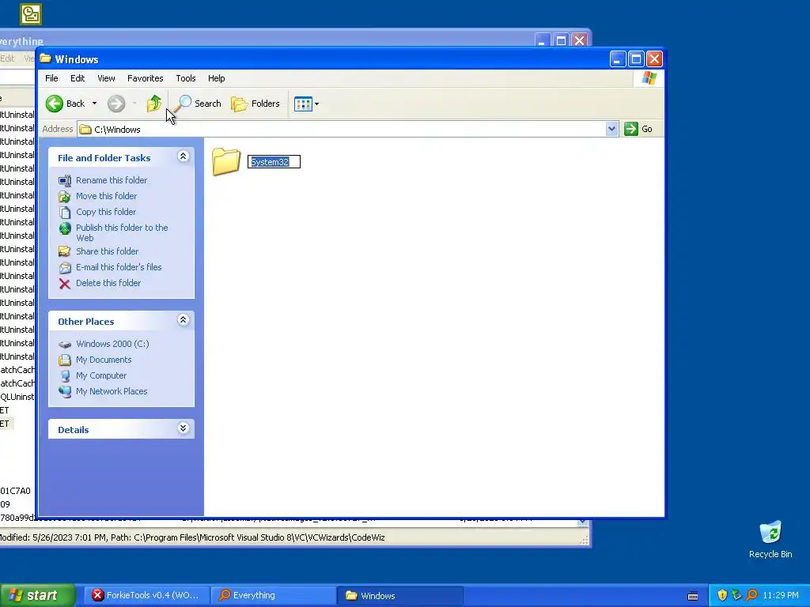Click the My Computer icon
The width and height of the screenshot is (810, 607).
click(65, 375)
